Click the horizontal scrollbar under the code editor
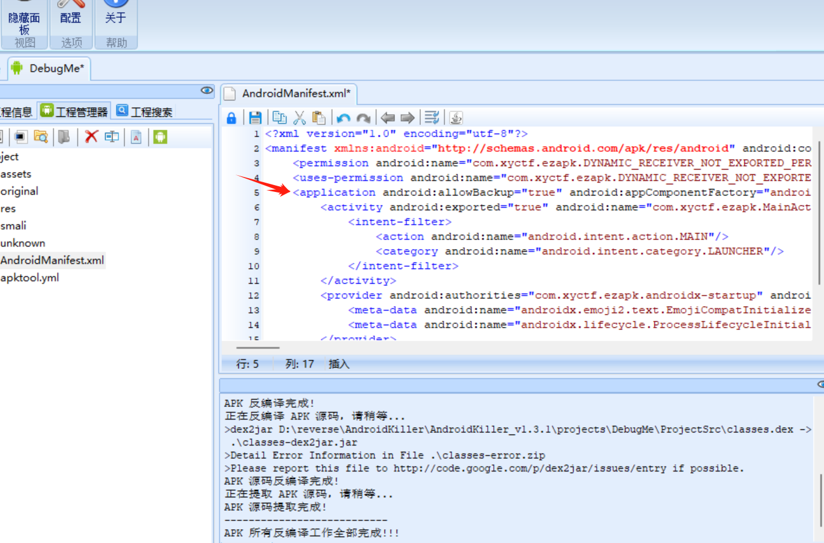The image size is (824, 543). click(258, 348)
